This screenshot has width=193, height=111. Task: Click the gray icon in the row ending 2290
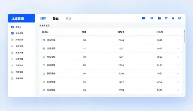tap(44, 65)
